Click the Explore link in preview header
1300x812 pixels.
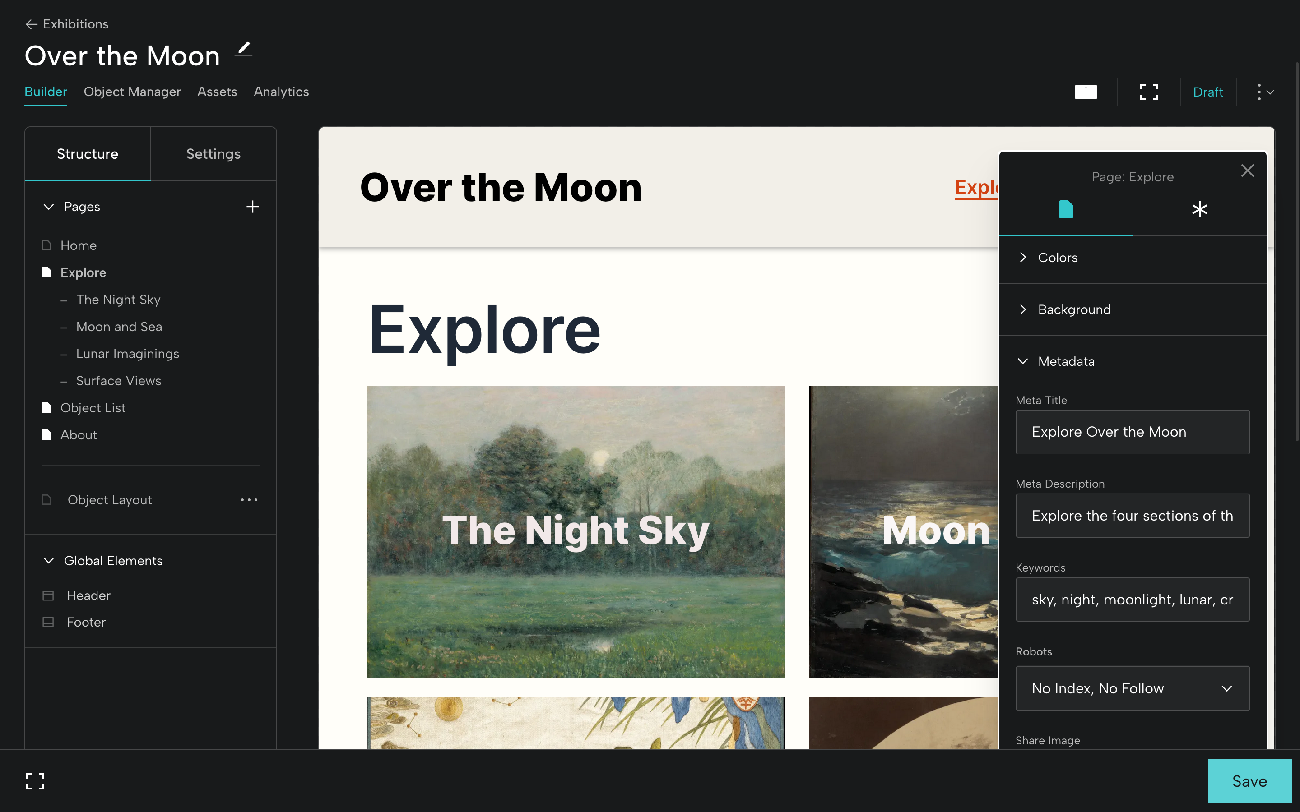pos(975,187)
